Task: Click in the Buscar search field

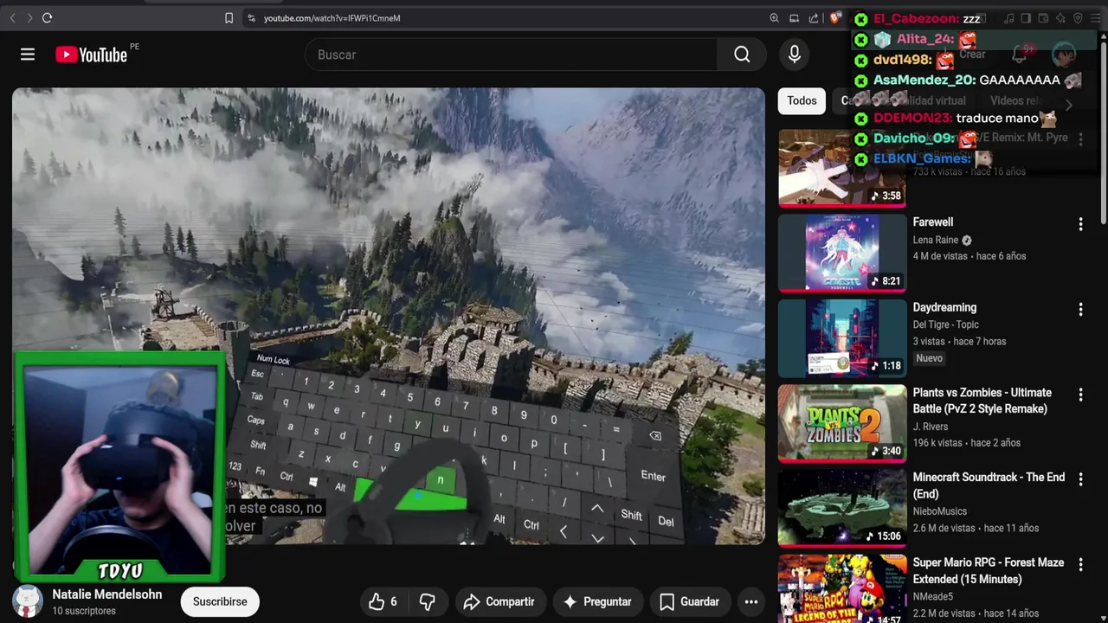Action: point(511,55)
